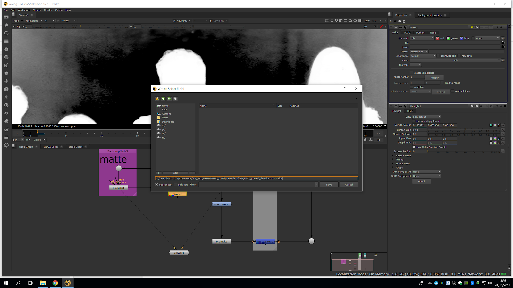Select Downloads in the favorites list
This screenshot has height=288, width=513.
(x=168, y=122)
